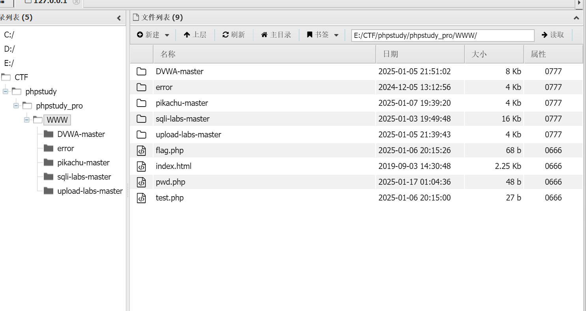Click the upload-labs-master folder icon in tree
Screen dimensions: 586x311
point(49,191)
